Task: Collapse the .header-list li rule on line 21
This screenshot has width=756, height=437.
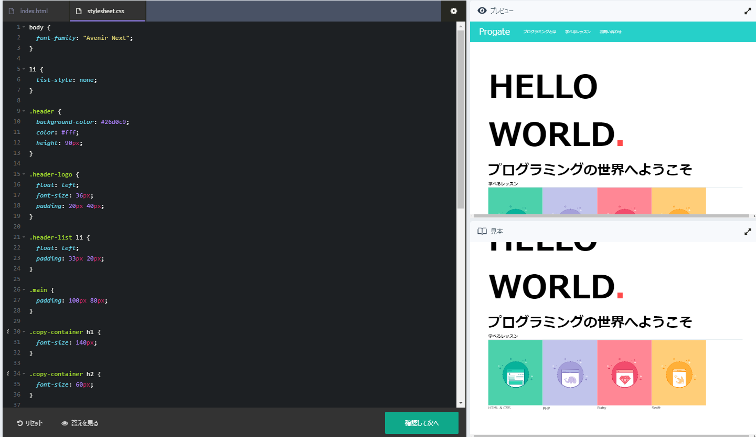Action: 24,237
